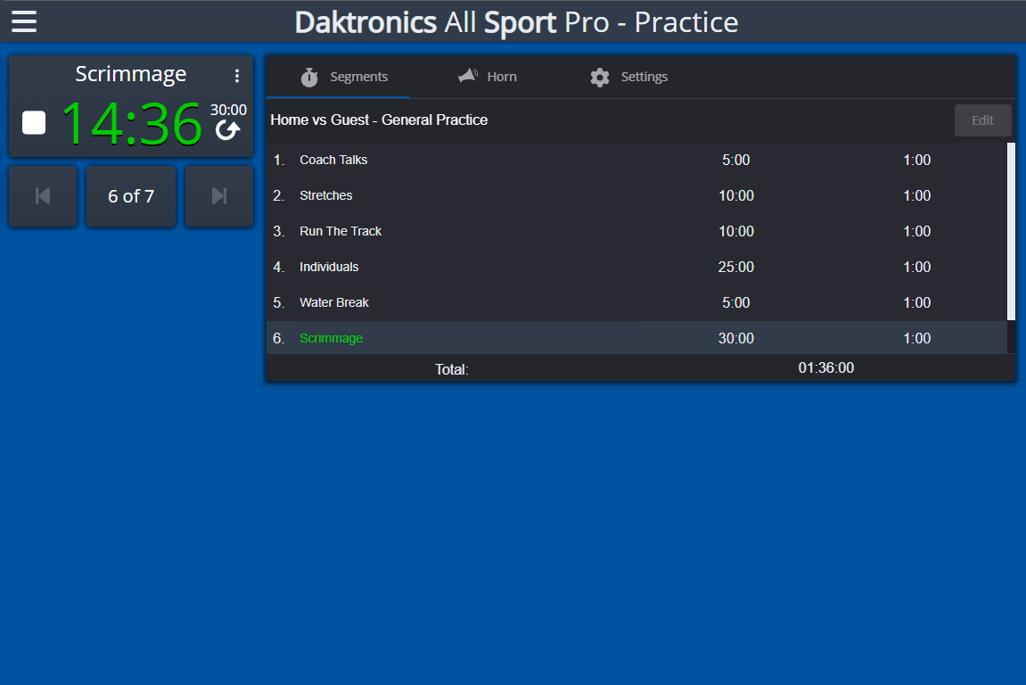Skip to the next segment

tap(219, 195)
